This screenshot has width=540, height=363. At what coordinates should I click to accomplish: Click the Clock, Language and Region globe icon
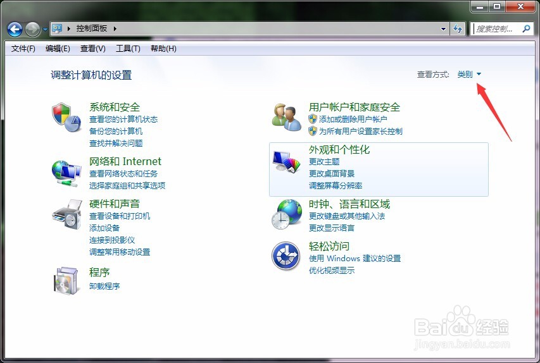(x=287, y=214)
